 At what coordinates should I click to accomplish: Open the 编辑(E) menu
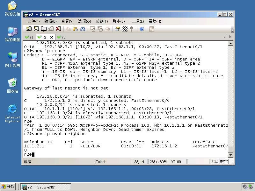tap(50, 21)
